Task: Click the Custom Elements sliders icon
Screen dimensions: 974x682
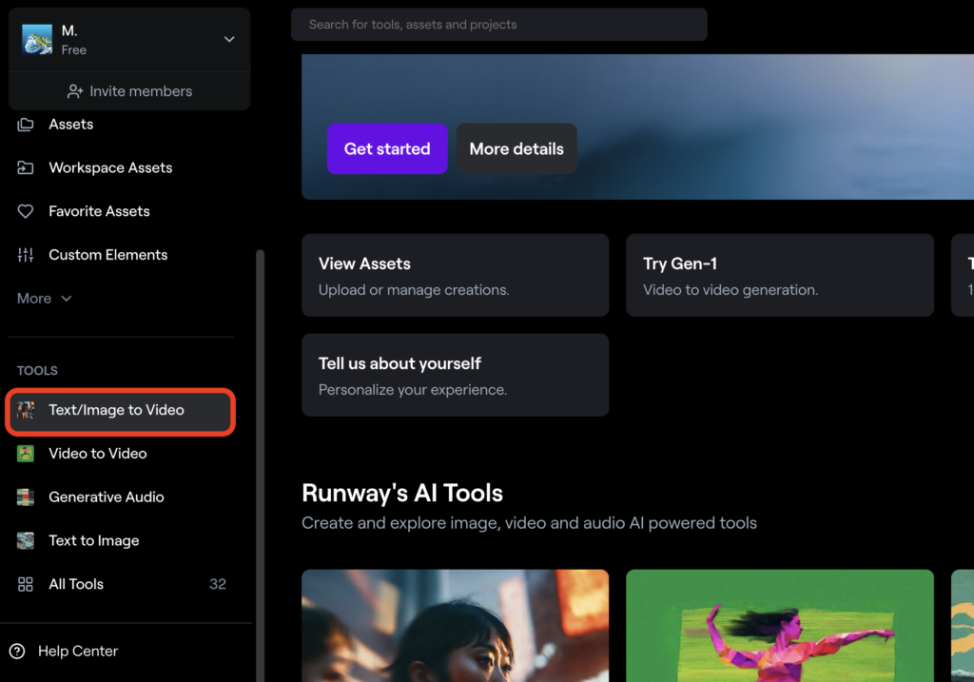Action: tap(26, 255)
